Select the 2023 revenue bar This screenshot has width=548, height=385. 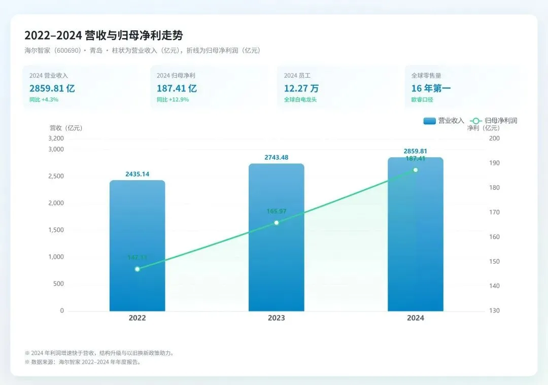277,237
